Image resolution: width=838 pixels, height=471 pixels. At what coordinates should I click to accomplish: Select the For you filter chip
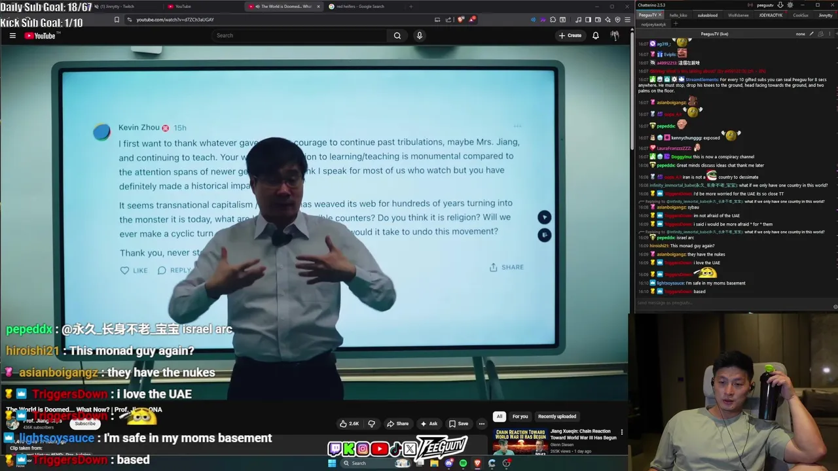click(520, 416)
